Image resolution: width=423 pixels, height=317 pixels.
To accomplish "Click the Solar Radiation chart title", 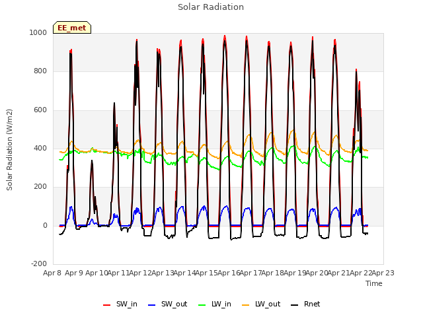I will [x=211, y=7].
